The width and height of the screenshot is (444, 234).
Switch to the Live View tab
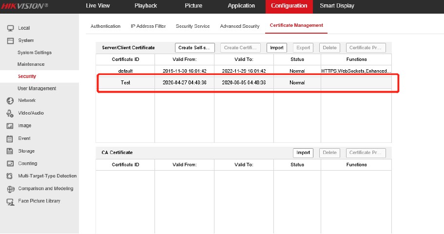point(97,6)
